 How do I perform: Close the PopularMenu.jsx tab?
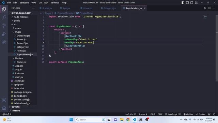(144, 8)
